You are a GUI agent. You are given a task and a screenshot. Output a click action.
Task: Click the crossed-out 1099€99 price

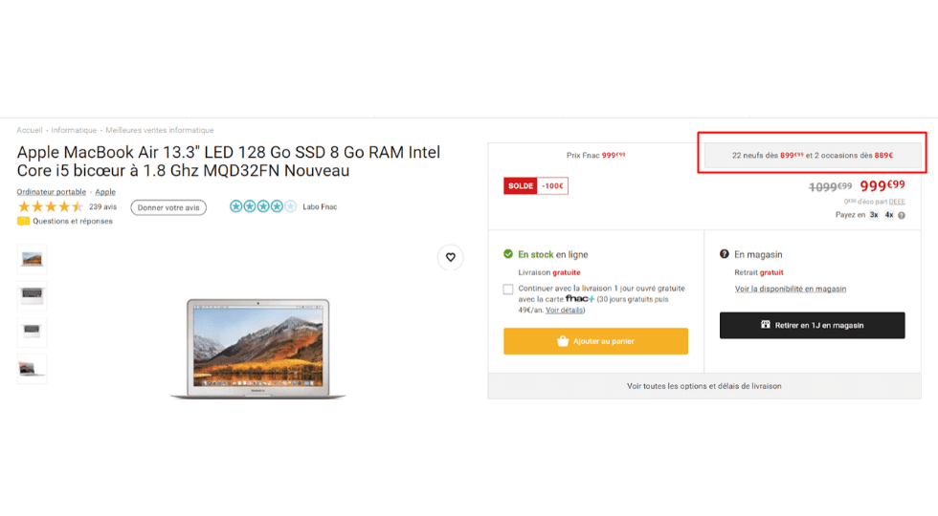[x=831, y=187]
